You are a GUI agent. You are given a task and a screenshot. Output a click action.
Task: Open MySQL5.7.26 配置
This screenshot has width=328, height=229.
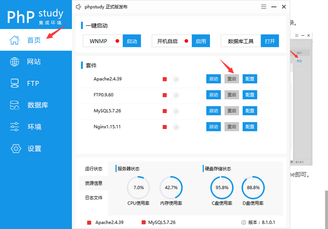click(x=250, y=111)
